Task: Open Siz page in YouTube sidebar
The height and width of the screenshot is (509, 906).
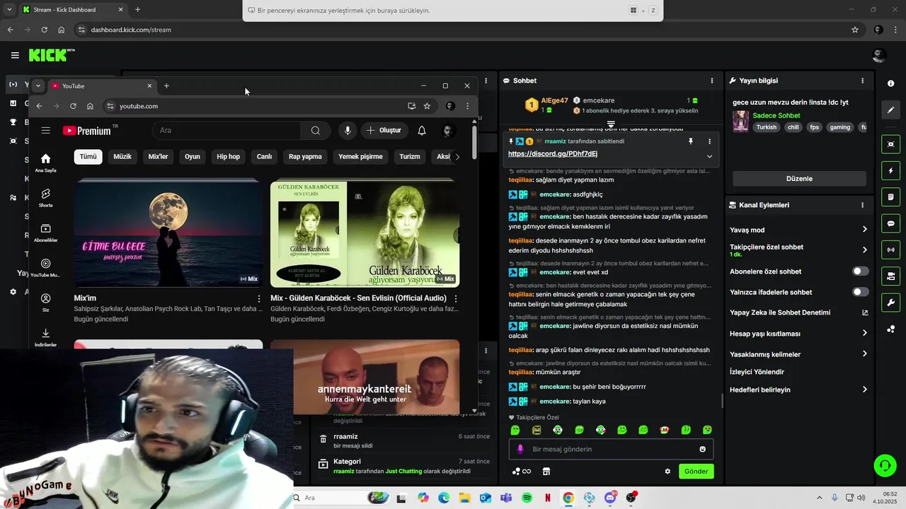Action: 46,302
